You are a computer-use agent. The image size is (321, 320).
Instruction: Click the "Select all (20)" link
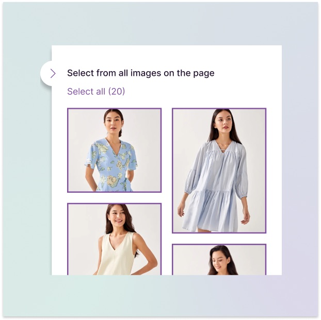click(96, 91)
